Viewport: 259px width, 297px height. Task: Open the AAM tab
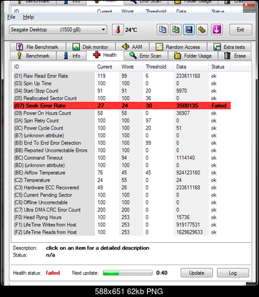(x=132, y=47)
